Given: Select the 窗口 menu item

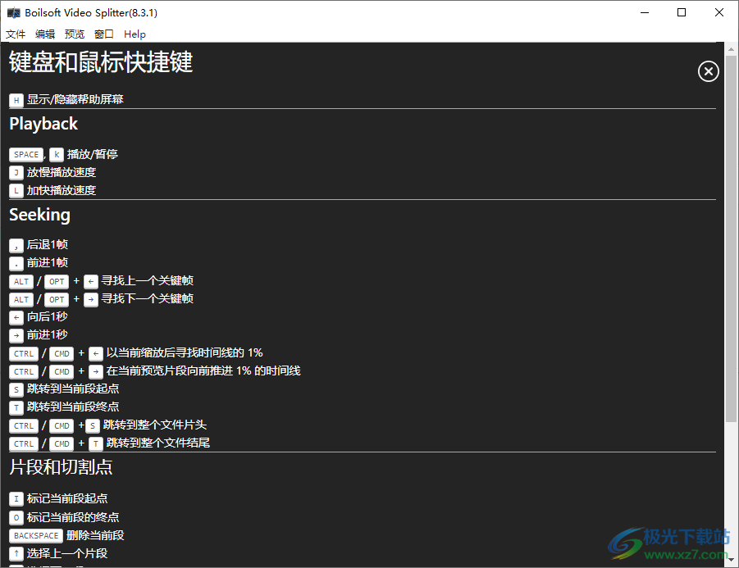Looking at the screenshot, I should click(103, 34).
